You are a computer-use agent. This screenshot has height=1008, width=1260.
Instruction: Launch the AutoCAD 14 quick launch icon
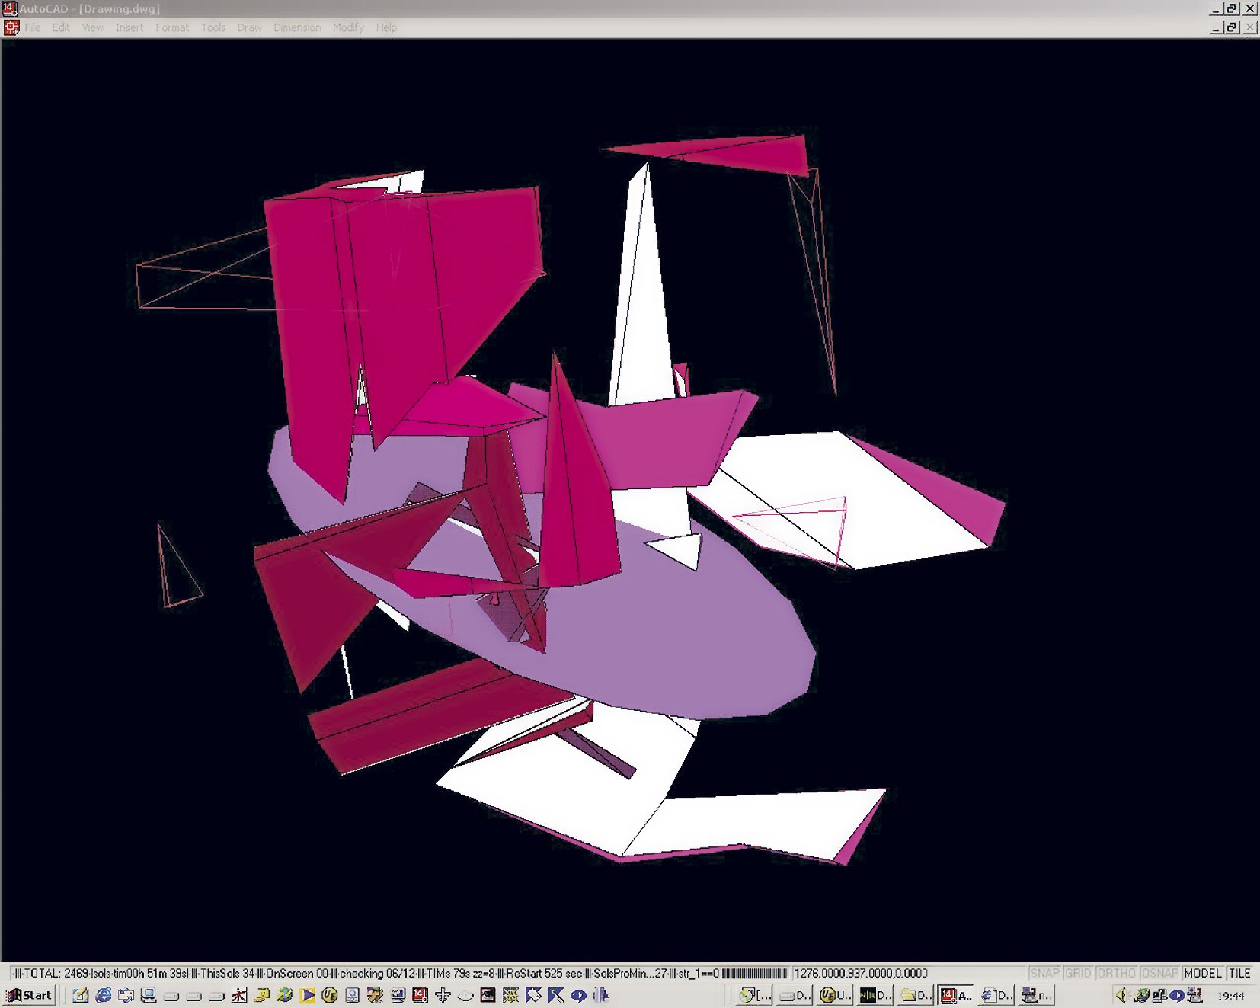[x=420, y=995]
